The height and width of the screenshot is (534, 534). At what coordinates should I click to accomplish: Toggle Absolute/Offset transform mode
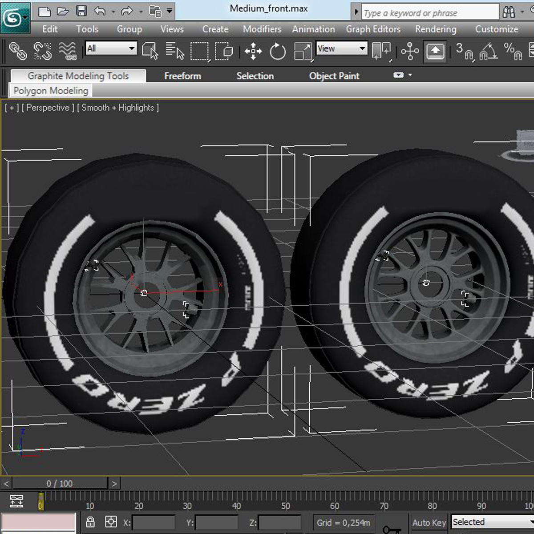tap(110, 522)
